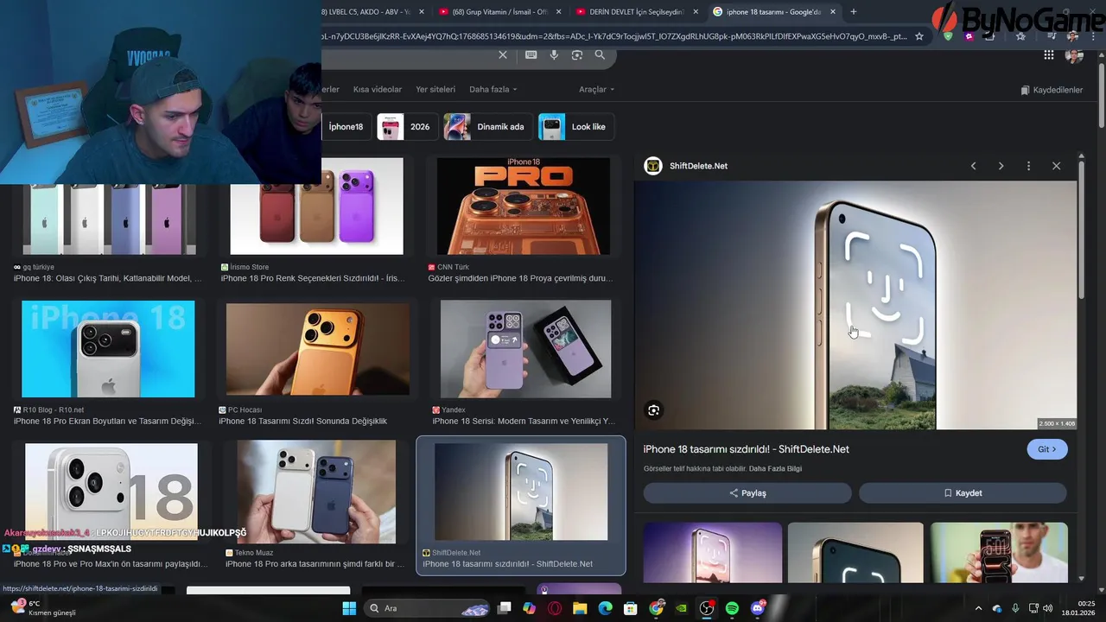Open Chrome from the taskbar
The width and height of the screenshot is (1106, 622).
pyautogui.click(x=657, y=608)
